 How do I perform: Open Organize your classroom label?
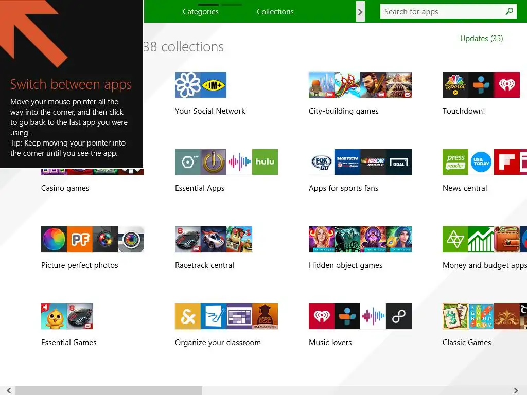pyautogui.click(x=218, y=342)
